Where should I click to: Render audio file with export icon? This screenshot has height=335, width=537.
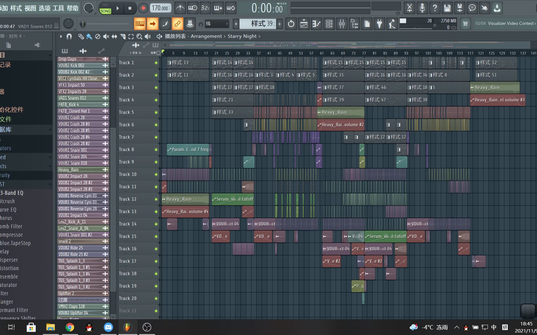pos(460,8)
